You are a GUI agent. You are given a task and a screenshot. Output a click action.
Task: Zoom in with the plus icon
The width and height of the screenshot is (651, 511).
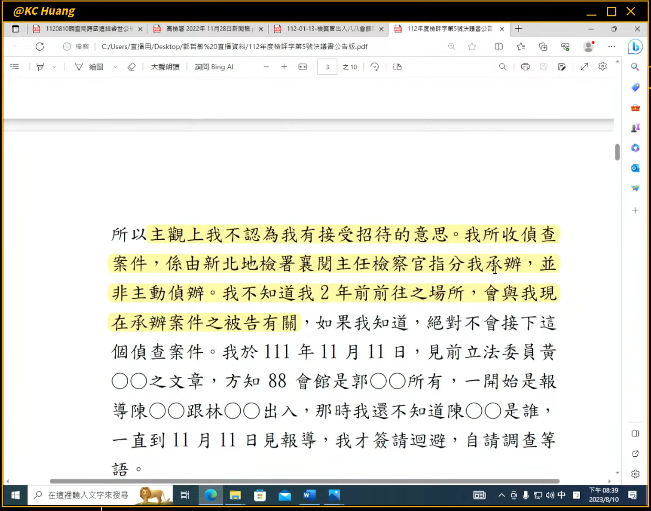point(284,67)
